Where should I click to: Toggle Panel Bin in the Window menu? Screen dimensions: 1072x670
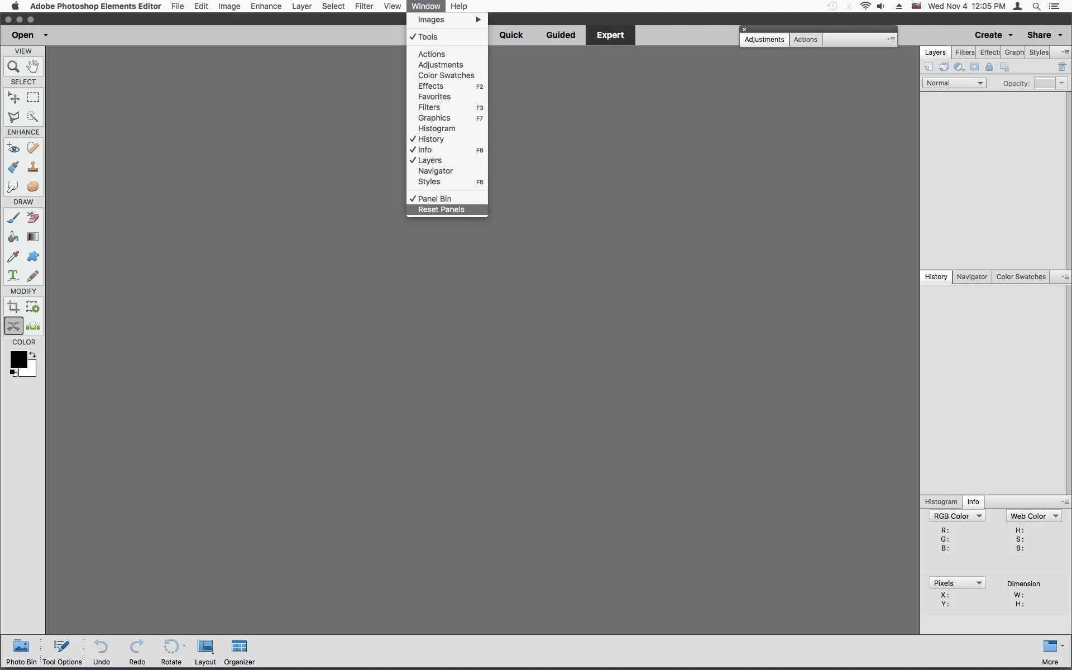pyautogui.click(x=434, y=199)
